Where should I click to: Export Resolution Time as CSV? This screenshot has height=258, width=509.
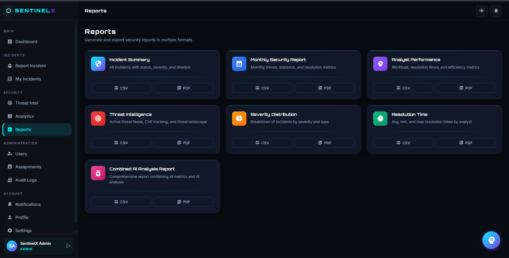point(403,143)
